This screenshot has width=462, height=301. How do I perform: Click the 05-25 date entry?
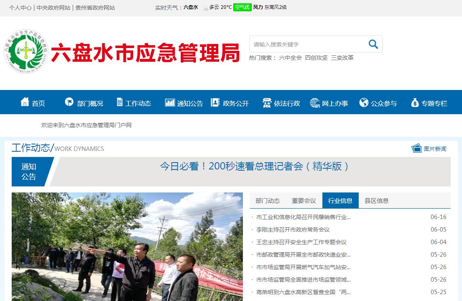439,292
